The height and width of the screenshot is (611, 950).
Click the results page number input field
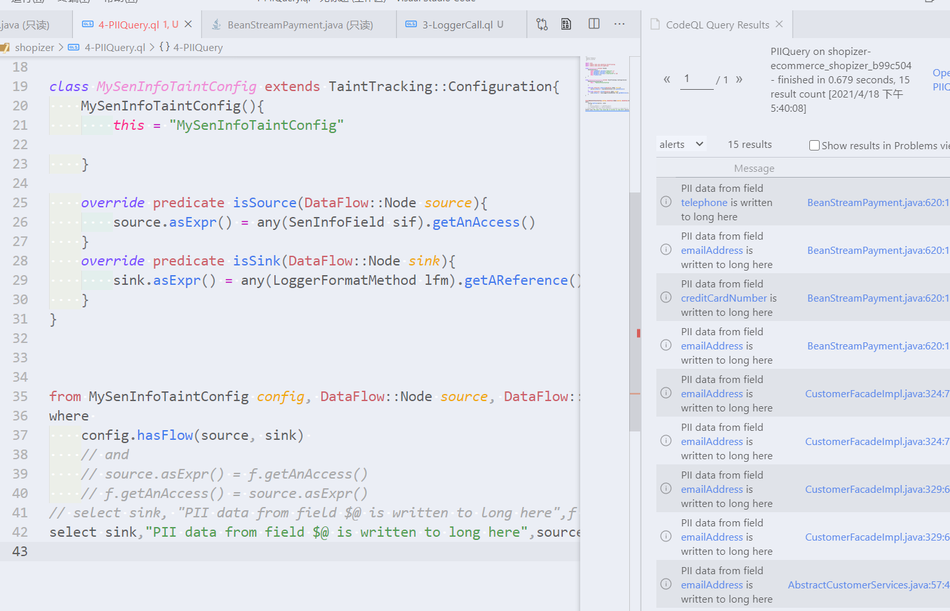click(x=696, y=79)
